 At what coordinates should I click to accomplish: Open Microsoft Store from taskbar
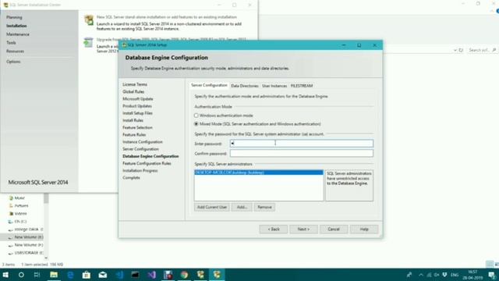[x=87, y=275]
